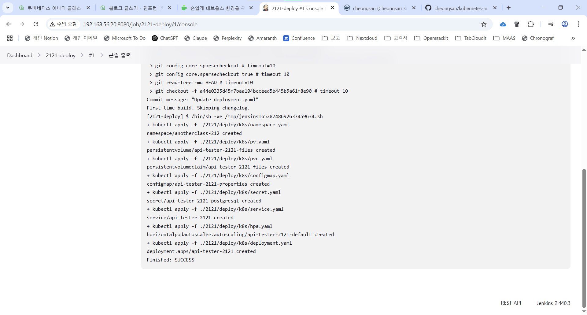
Task: Click the 주의 요함 site security chip
Action: (64, 24)
